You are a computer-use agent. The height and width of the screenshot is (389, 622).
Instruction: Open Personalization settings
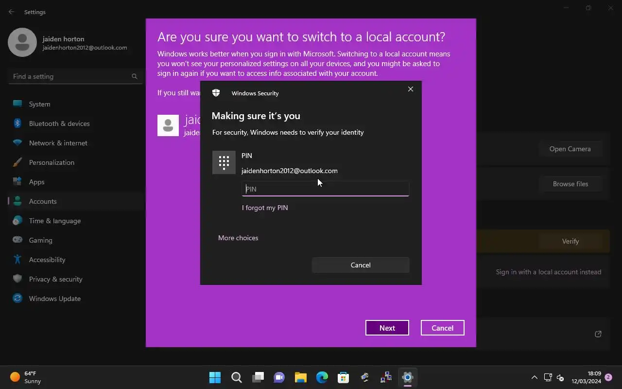(x=75, y=162)
